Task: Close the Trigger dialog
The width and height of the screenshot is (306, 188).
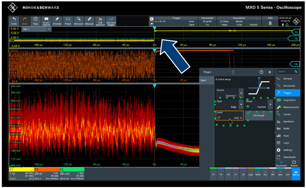Action: tap(270, 72)
